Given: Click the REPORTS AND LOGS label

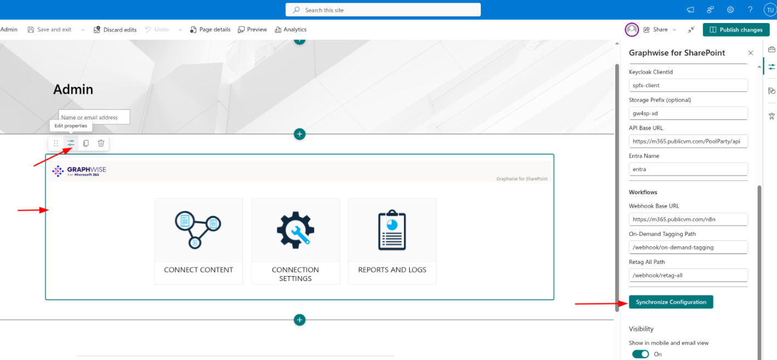Looking at the screenshot, I should point(392,270).
